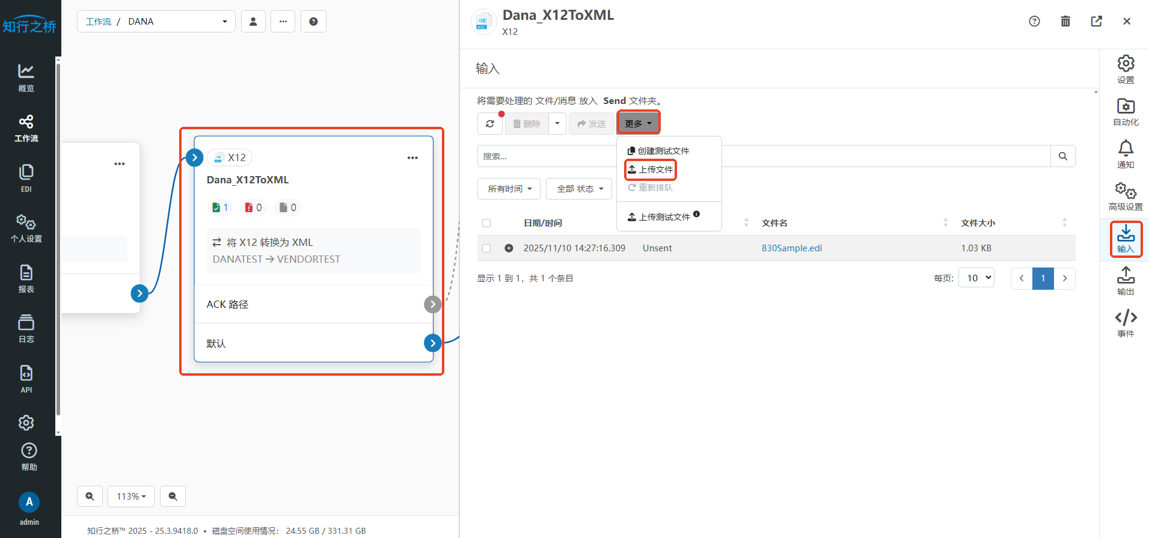Click the 更多 button

638,123
